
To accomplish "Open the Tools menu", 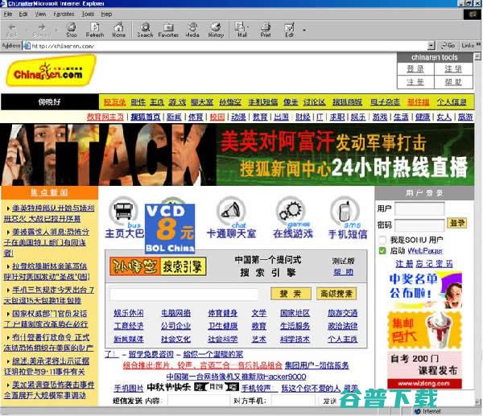I will coord(88,14).
